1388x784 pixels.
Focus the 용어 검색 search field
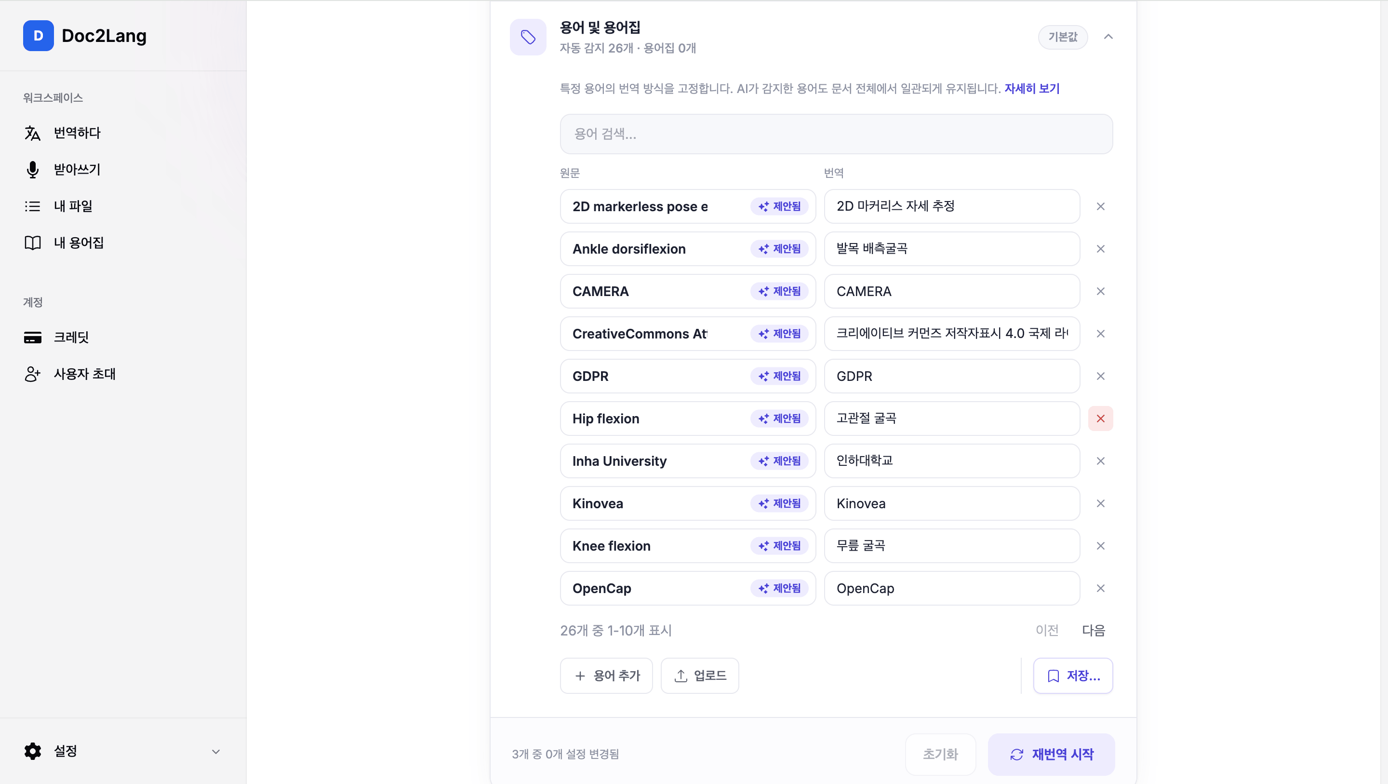[836, 134]
